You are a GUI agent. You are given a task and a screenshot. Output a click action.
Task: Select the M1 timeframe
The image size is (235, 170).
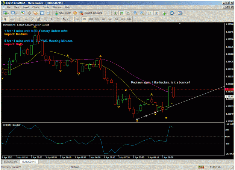click(x=78, y=19)
